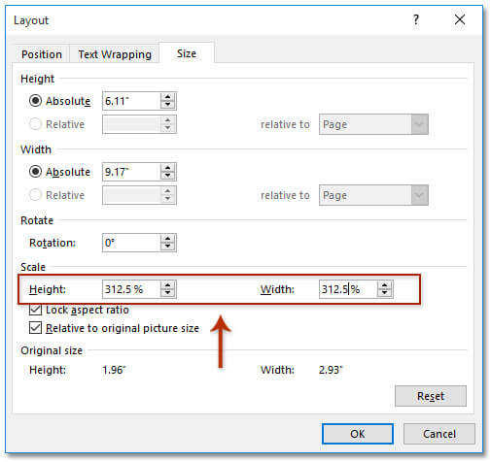Decrease rotation value with down arrow
The image size is (491, 462).
pyautogui.click(x=167, y=247)
